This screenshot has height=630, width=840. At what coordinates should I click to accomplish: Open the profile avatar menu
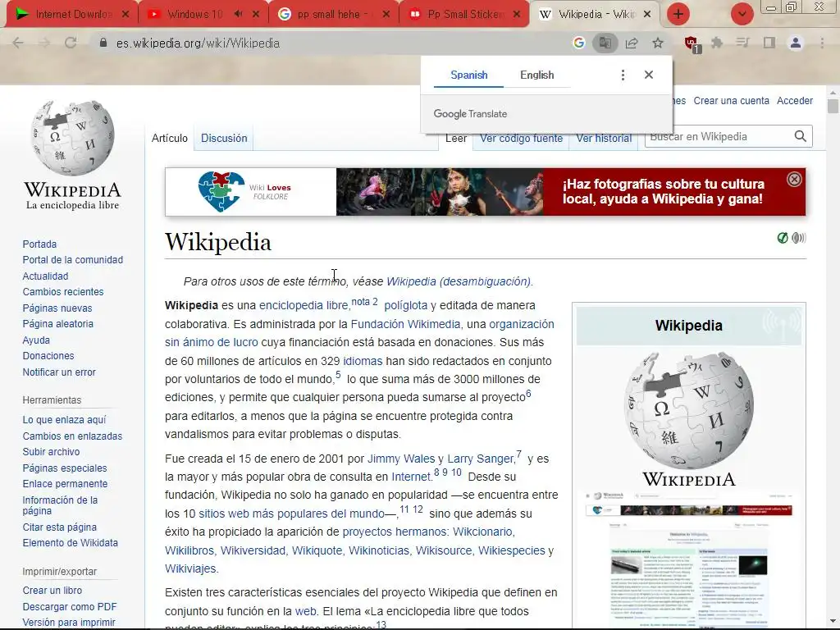pos(796,43)
